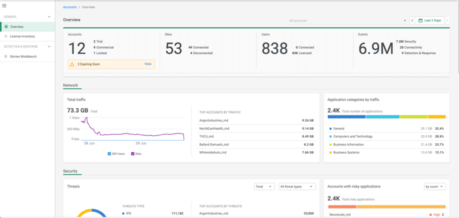Image resolution: width=459 pixels, height=218 pixels.
Task: Click the 6.9M events count
Action: pos(376,48)
